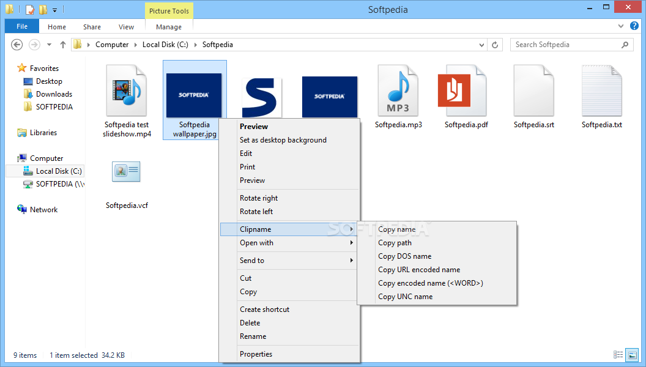Select Copy URL encoded name
This screenshot has height=367, width=646.
pos(419,270)
